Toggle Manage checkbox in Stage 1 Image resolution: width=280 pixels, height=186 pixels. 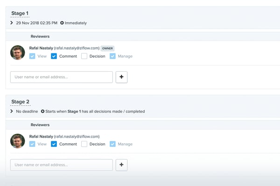[x=113, y=56]
